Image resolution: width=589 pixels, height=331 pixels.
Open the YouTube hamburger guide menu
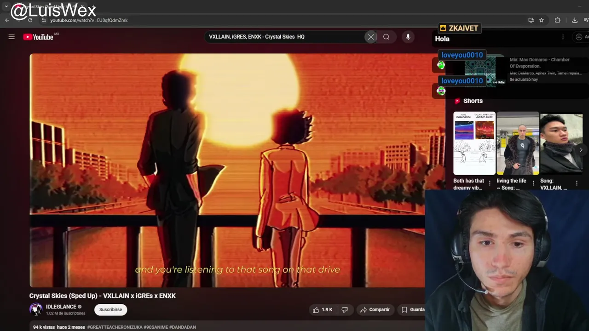pos(12,37)
